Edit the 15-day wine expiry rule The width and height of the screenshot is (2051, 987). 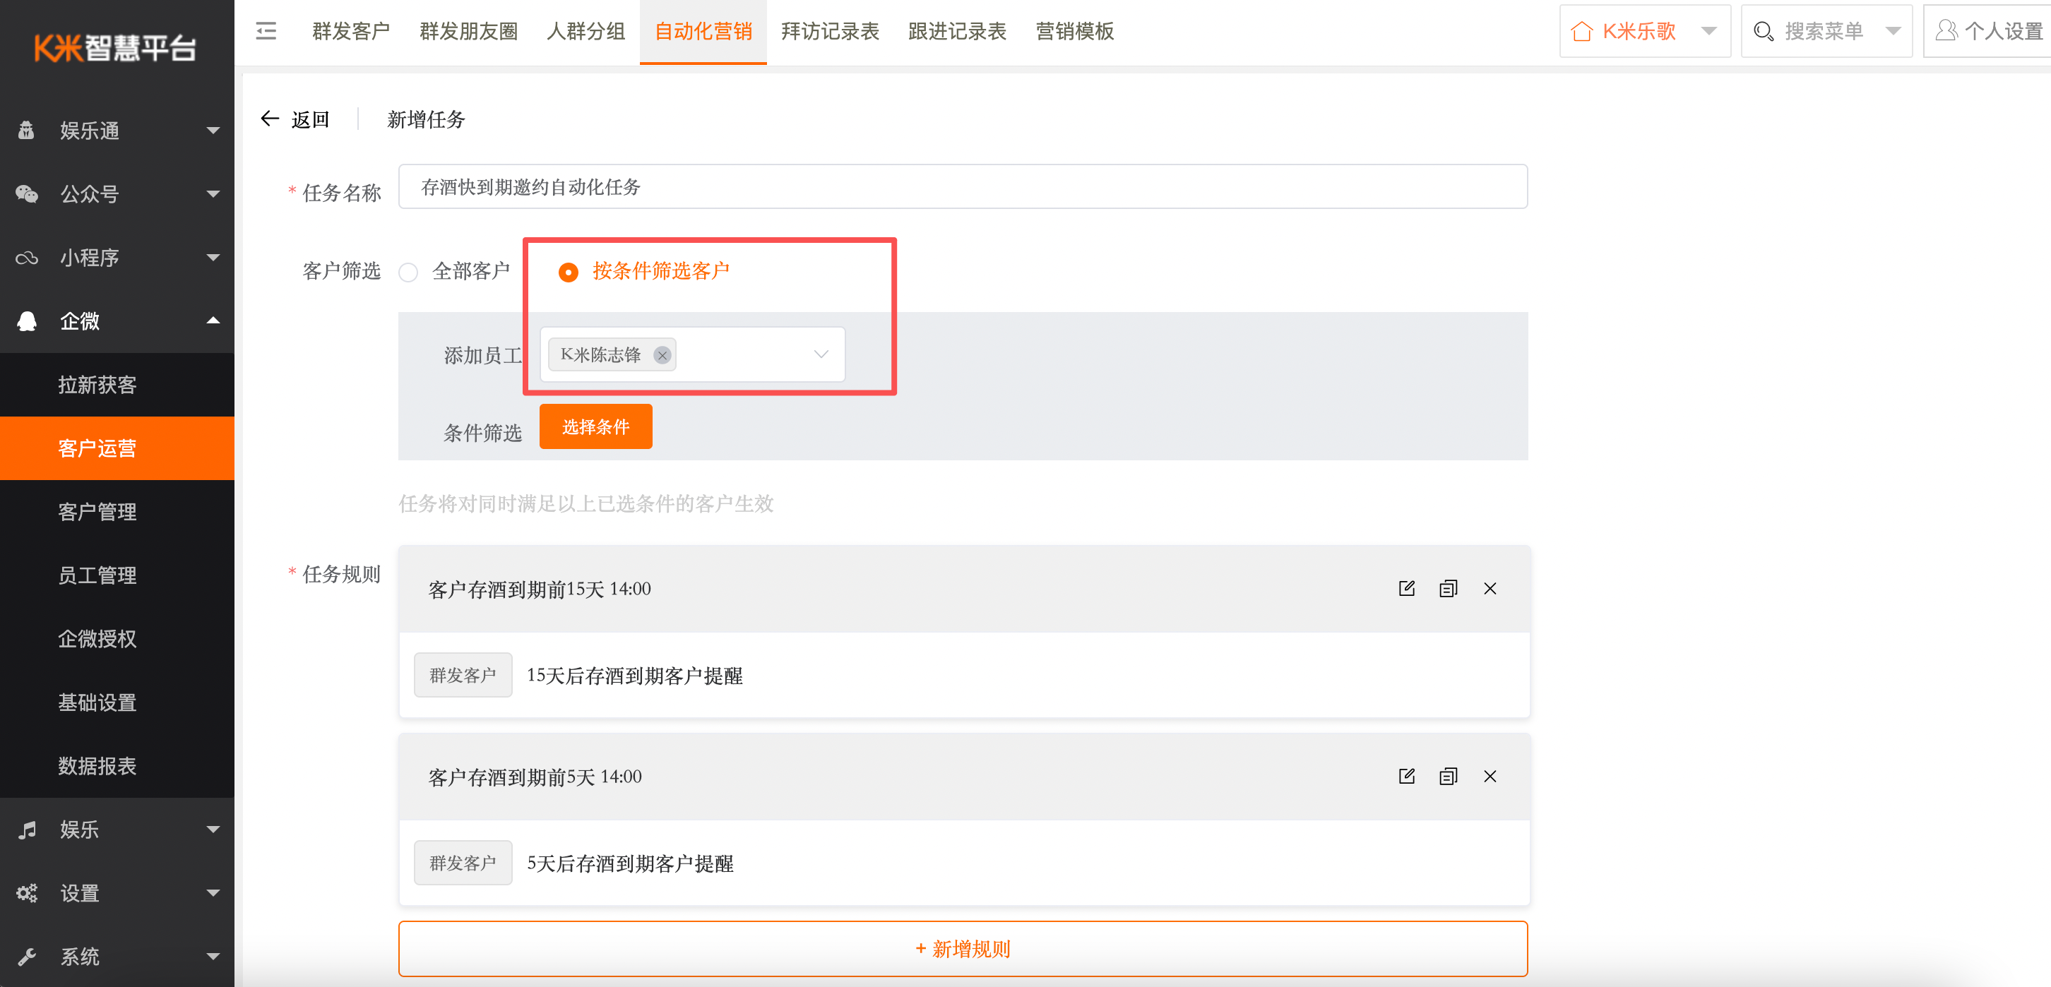[1406, 588]
